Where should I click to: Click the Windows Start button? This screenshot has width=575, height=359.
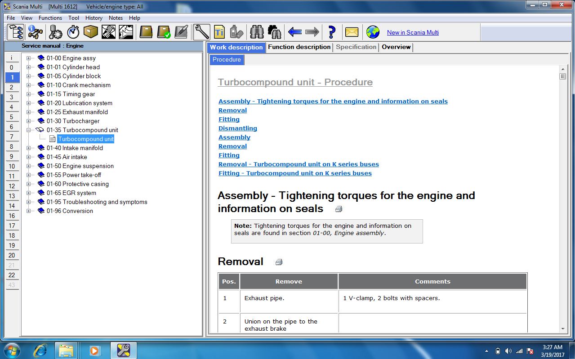click(12, 350)
